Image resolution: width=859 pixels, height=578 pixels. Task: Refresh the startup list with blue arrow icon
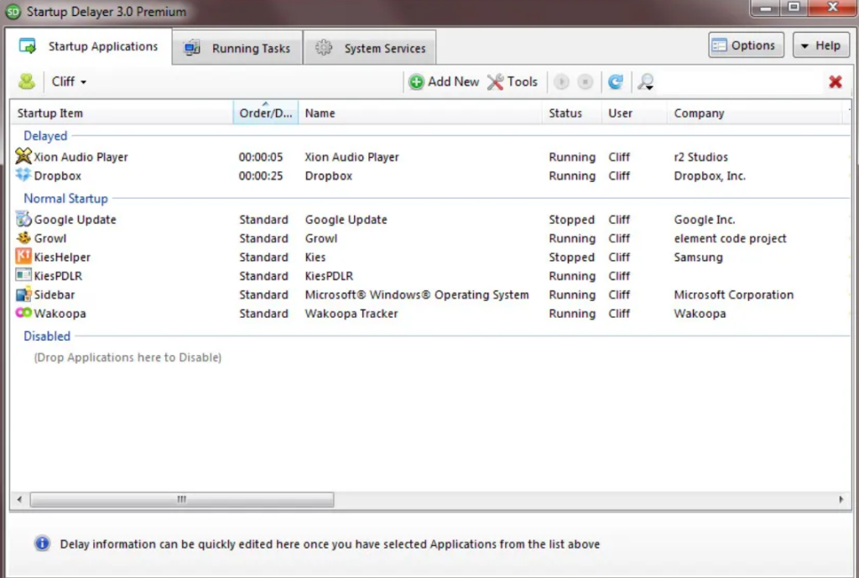[616, 81]
